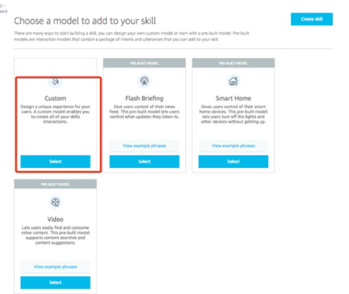Select the Flash Briefing model

144,162
